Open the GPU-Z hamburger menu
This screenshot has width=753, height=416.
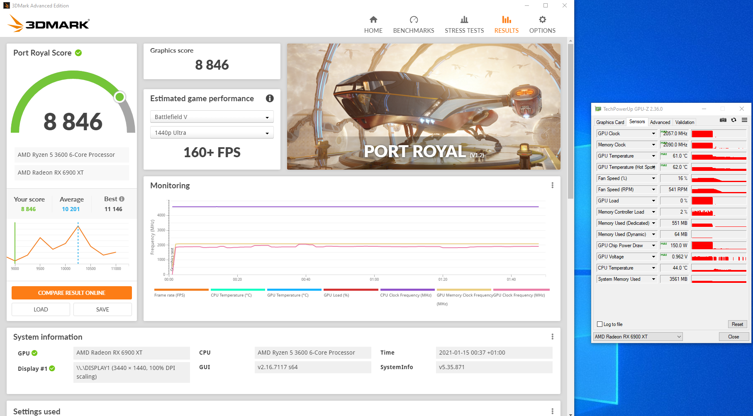[745, 120]
